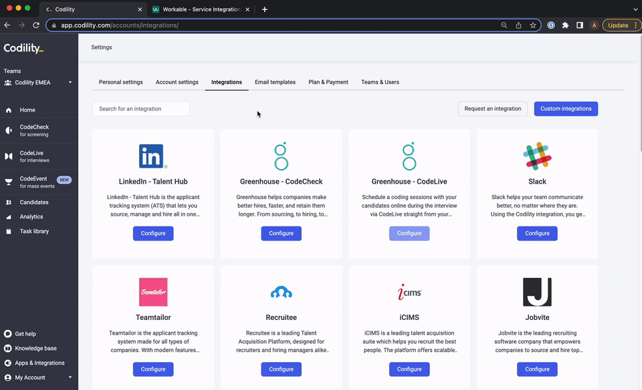
Task: Click the Greenhouse - CodeLive logo
Action: click(x=409, y=156)
